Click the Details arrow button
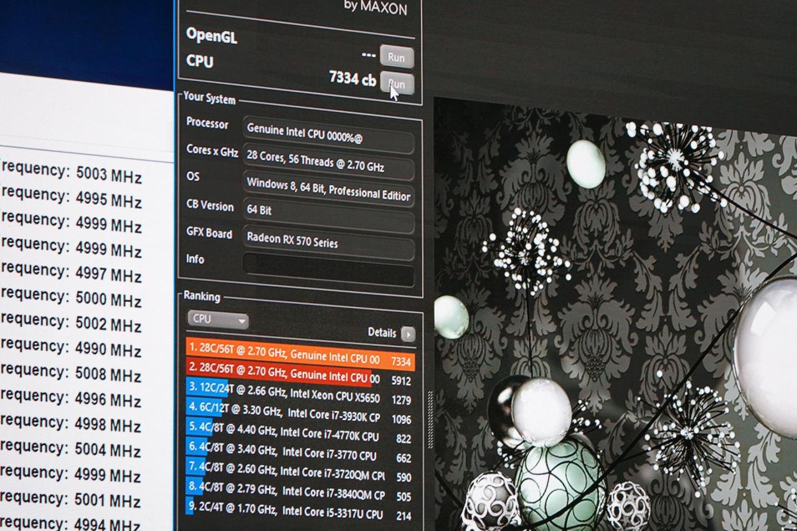The image size is (797, 531). coord(408,334)
